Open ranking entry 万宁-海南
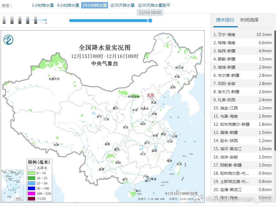The image size is (276, 206). [242, 34]
